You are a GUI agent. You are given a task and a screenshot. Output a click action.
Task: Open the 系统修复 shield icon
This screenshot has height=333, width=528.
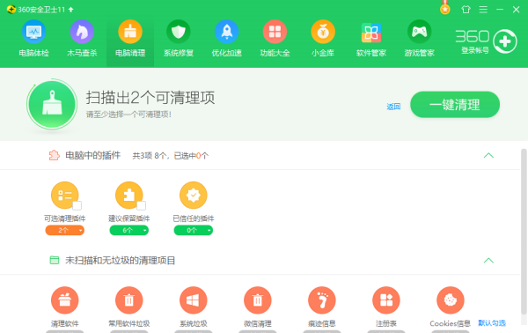[x=179, y=32]
